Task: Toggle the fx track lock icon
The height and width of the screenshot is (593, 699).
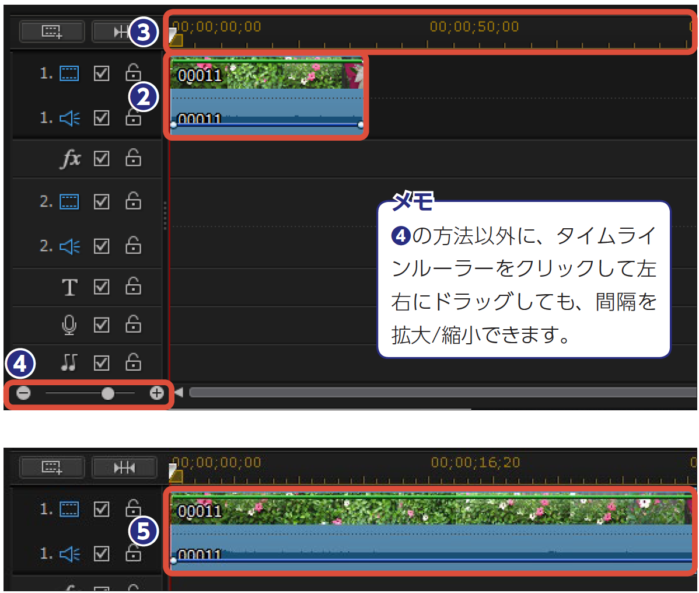Action: pos(133,158)
